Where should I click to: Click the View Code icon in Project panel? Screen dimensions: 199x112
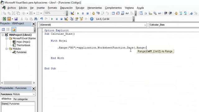(x=3, y=30)
